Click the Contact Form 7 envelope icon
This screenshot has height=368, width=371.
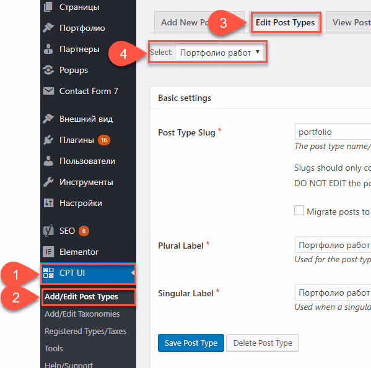[x=48, y=91]
